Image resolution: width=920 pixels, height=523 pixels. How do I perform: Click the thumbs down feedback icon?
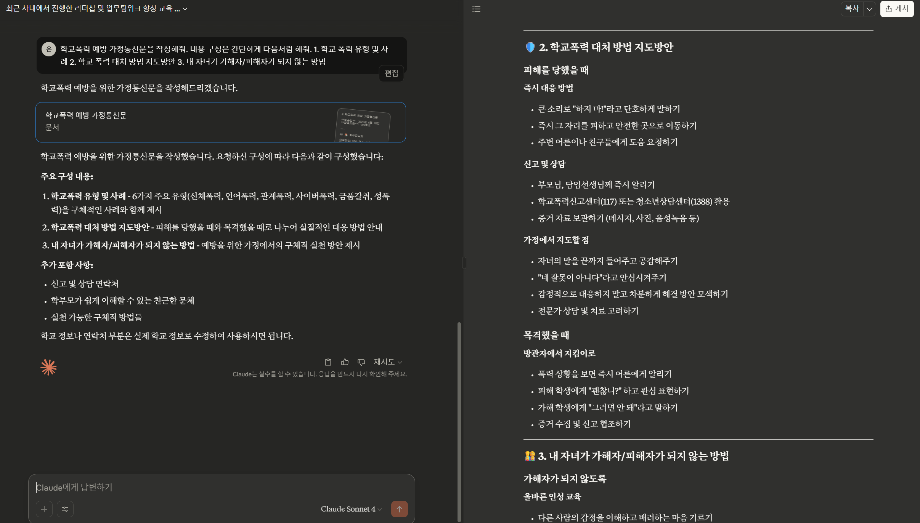pos(361,362)
